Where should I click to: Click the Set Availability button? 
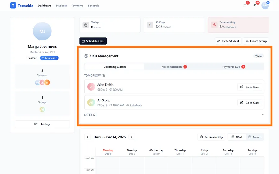coord(211,137)
